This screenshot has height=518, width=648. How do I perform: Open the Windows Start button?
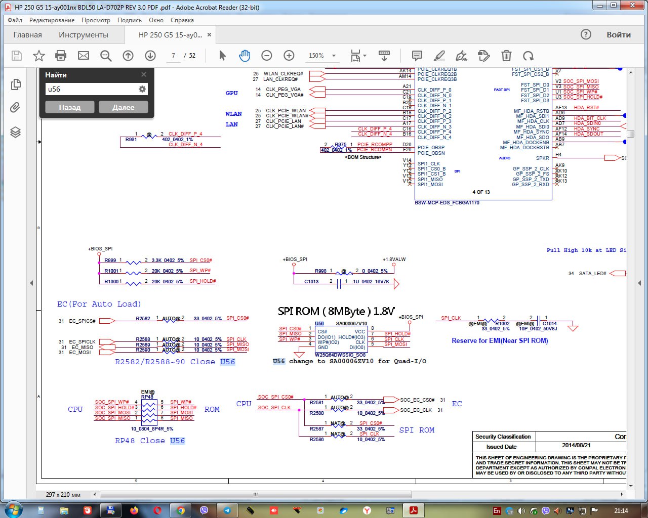(x=13, y=509)
